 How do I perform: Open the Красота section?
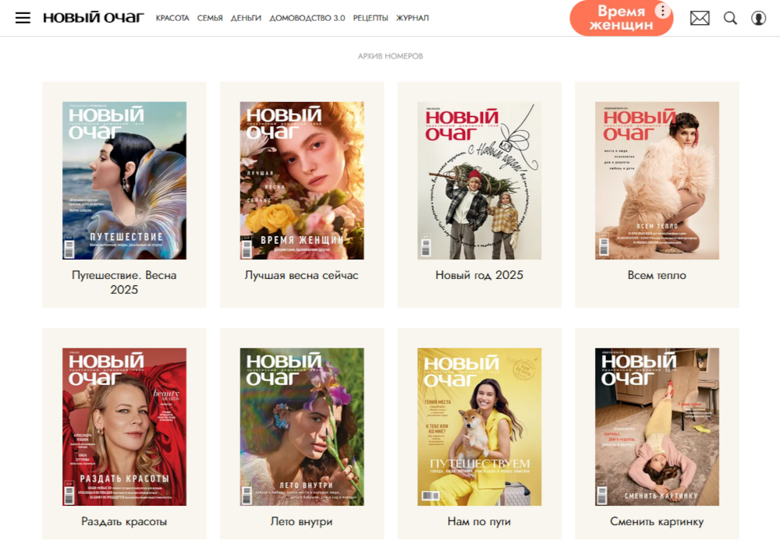[172, 18]
